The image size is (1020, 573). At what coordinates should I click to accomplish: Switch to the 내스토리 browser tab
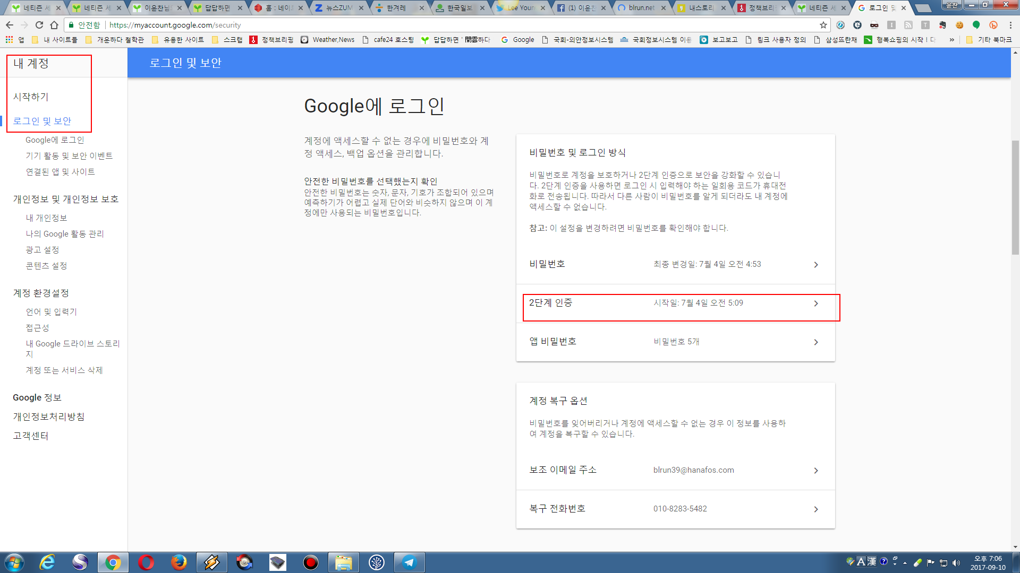tap(701, 8)
